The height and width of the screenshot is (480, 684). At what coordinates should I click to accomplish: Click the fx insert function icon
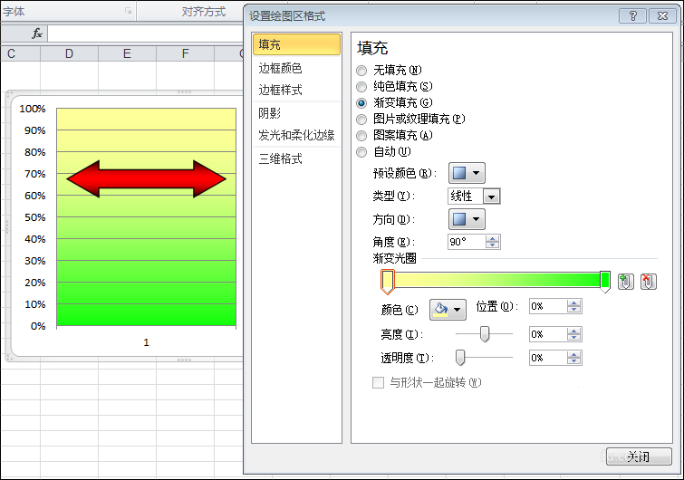point(37,34)
